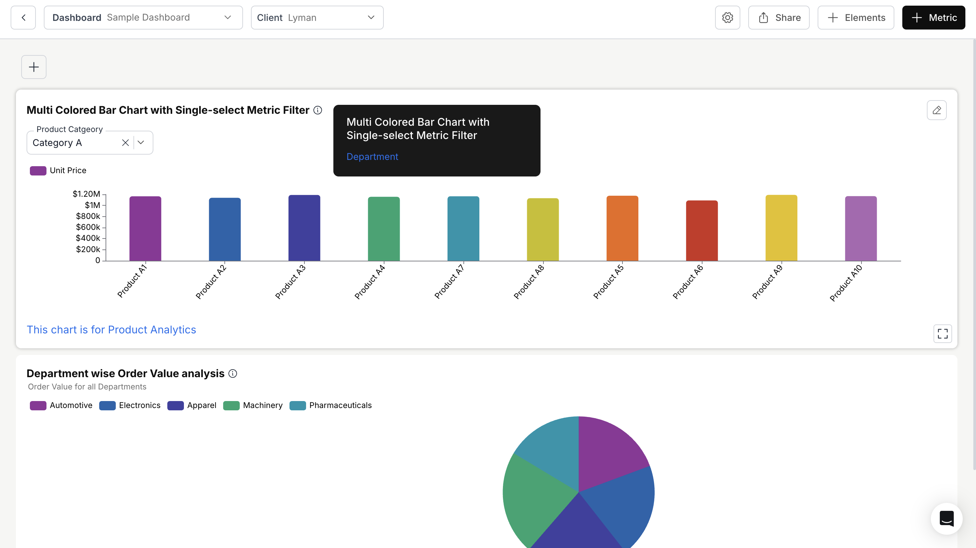Click the add plus button below header

pos(34,67)
